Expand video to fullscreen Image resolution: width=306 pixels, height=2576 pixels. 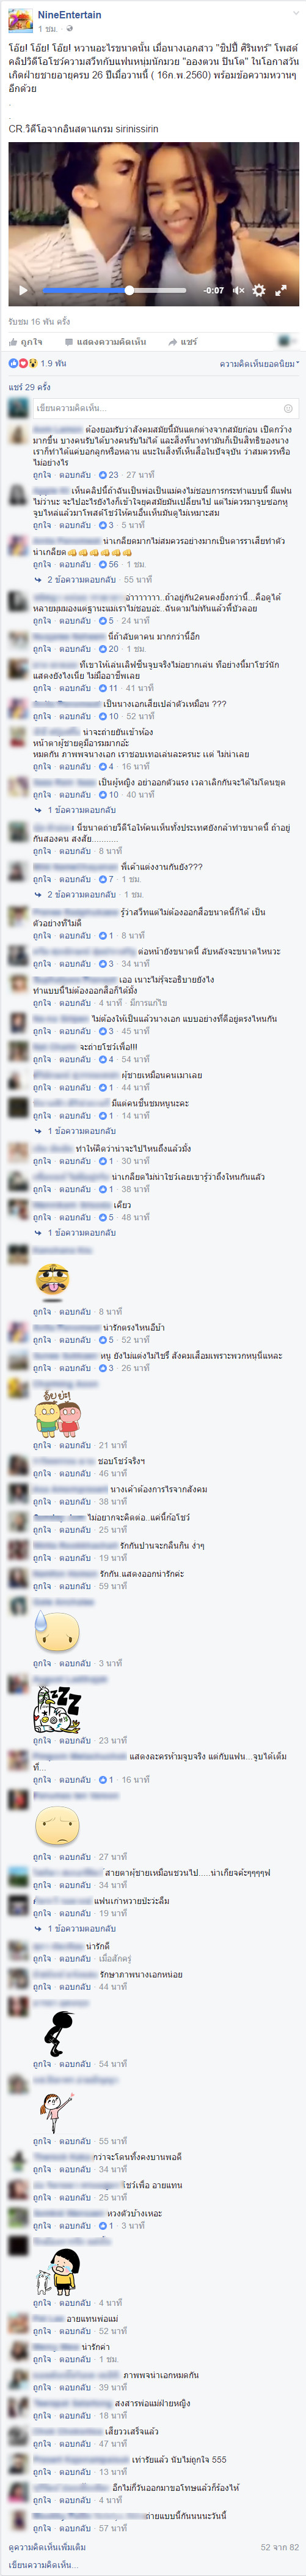281,291
